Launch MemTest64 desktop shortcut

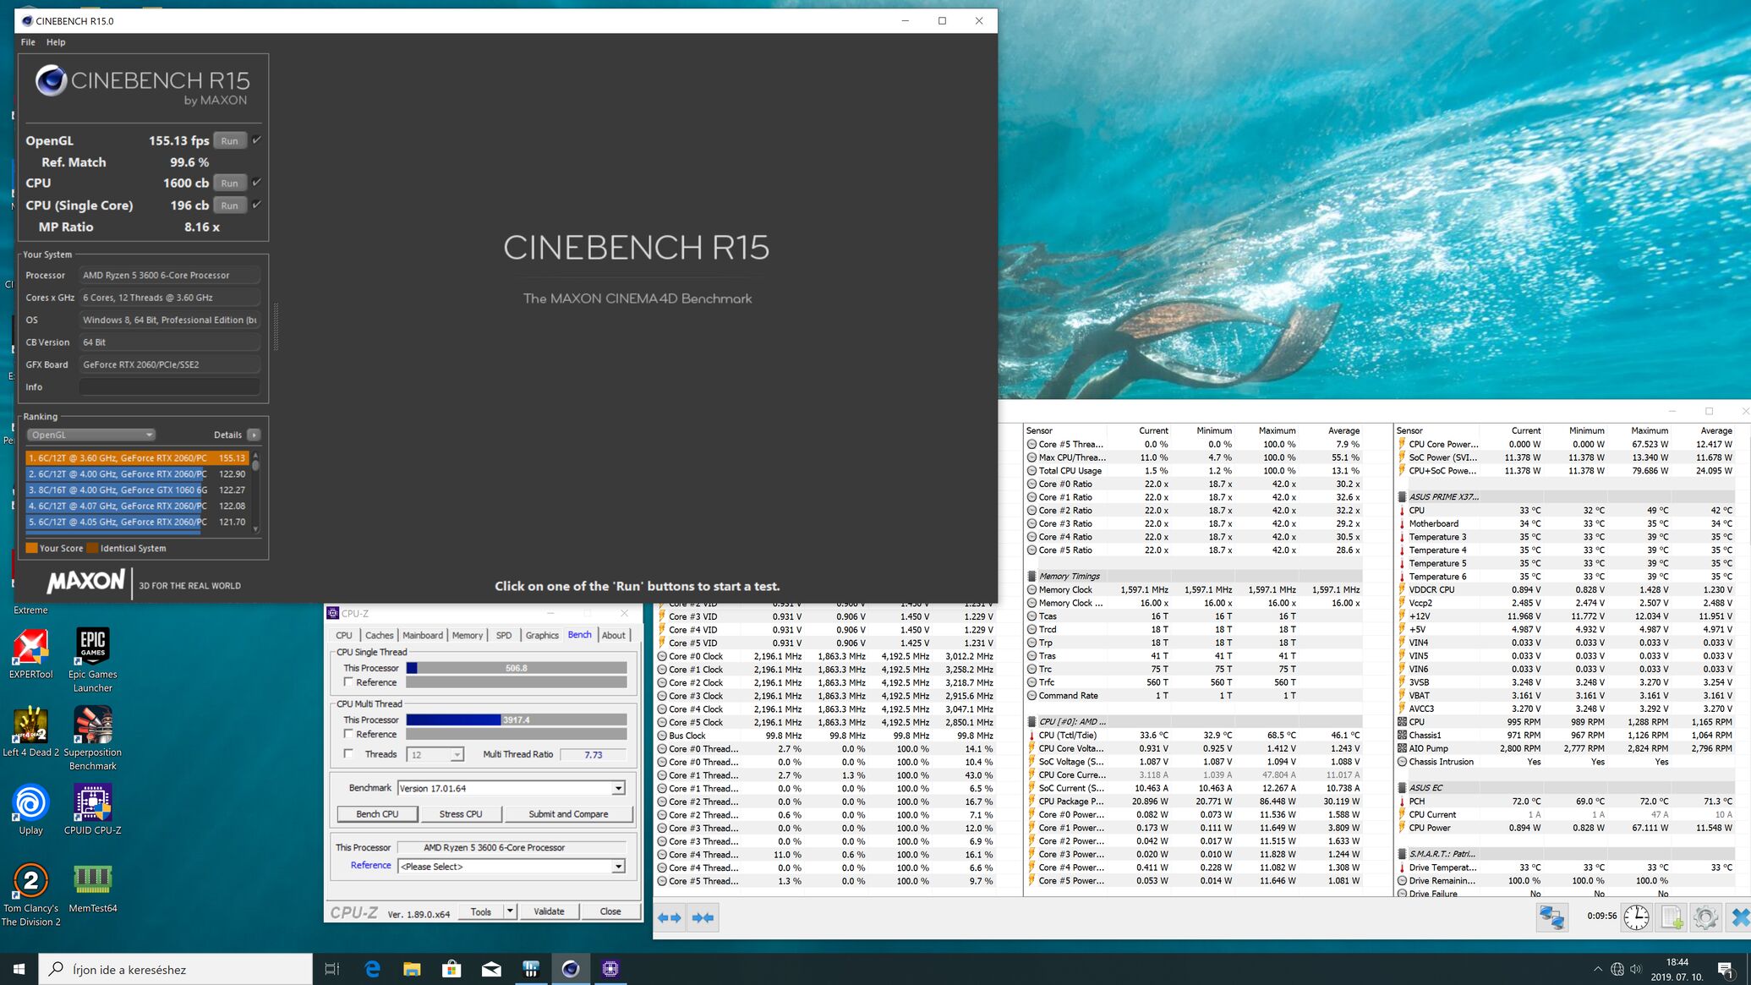(93, 887)
